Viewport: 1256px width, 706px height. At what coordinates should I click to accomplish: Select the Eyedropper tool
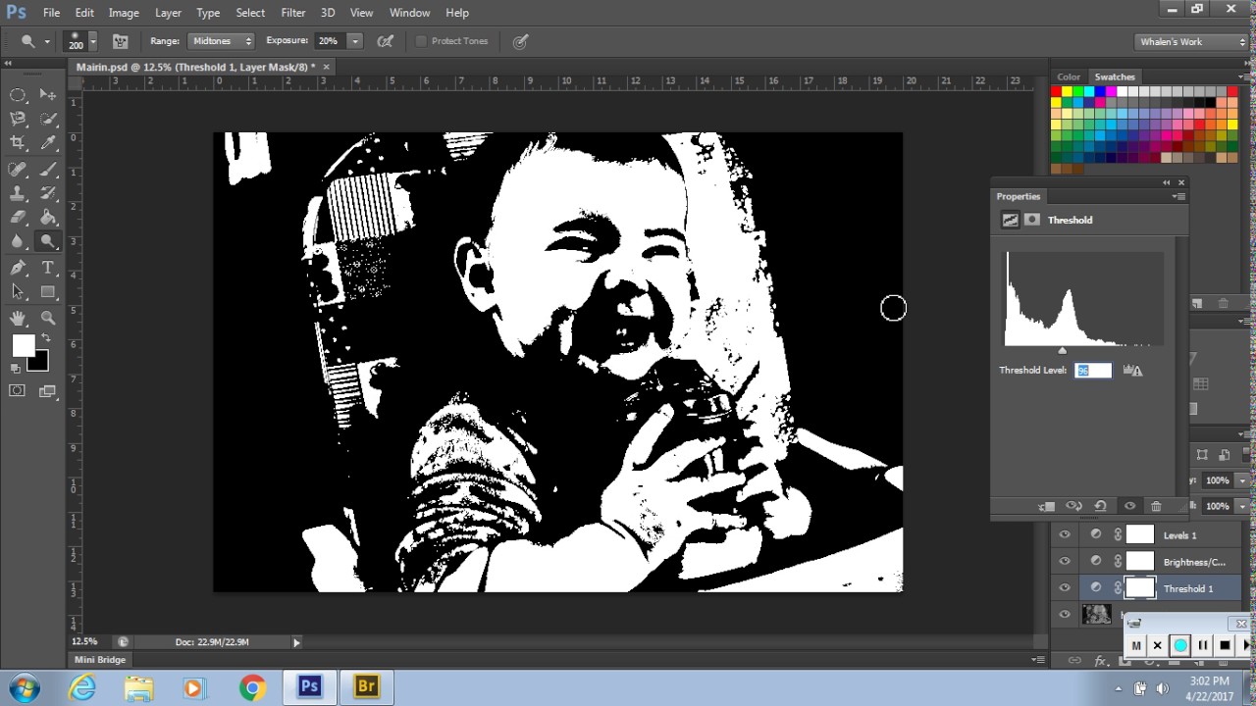tap(48, 143)
